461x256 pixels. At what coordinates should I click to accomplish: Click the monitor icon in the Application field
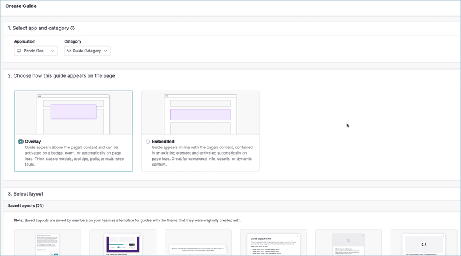coord(19,51)
